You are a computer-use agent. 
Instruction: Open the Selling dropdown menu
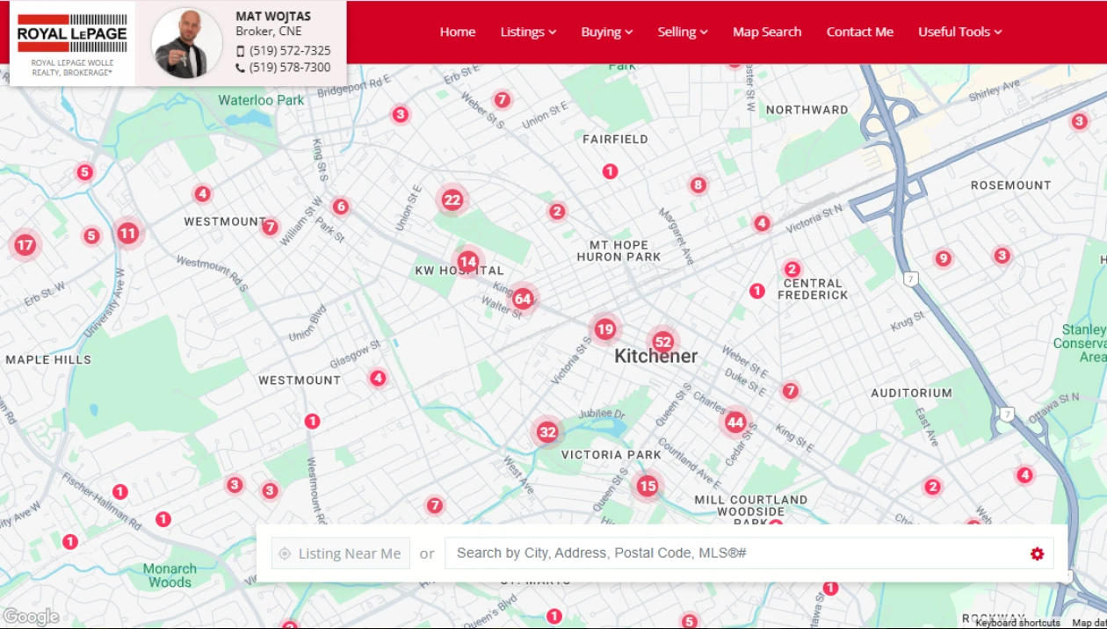(x=683, y=32)
